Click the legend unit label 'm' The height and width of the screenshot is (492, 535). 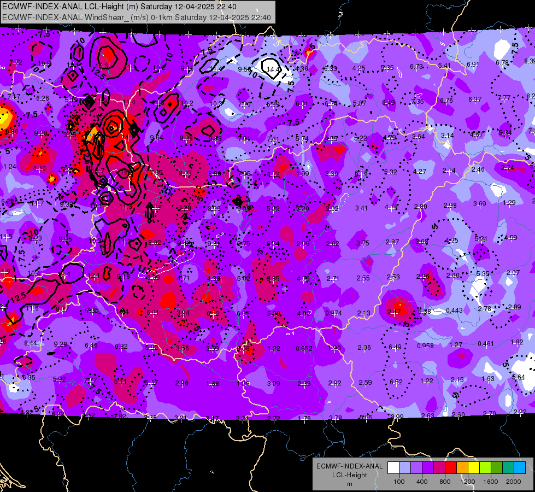349,484
